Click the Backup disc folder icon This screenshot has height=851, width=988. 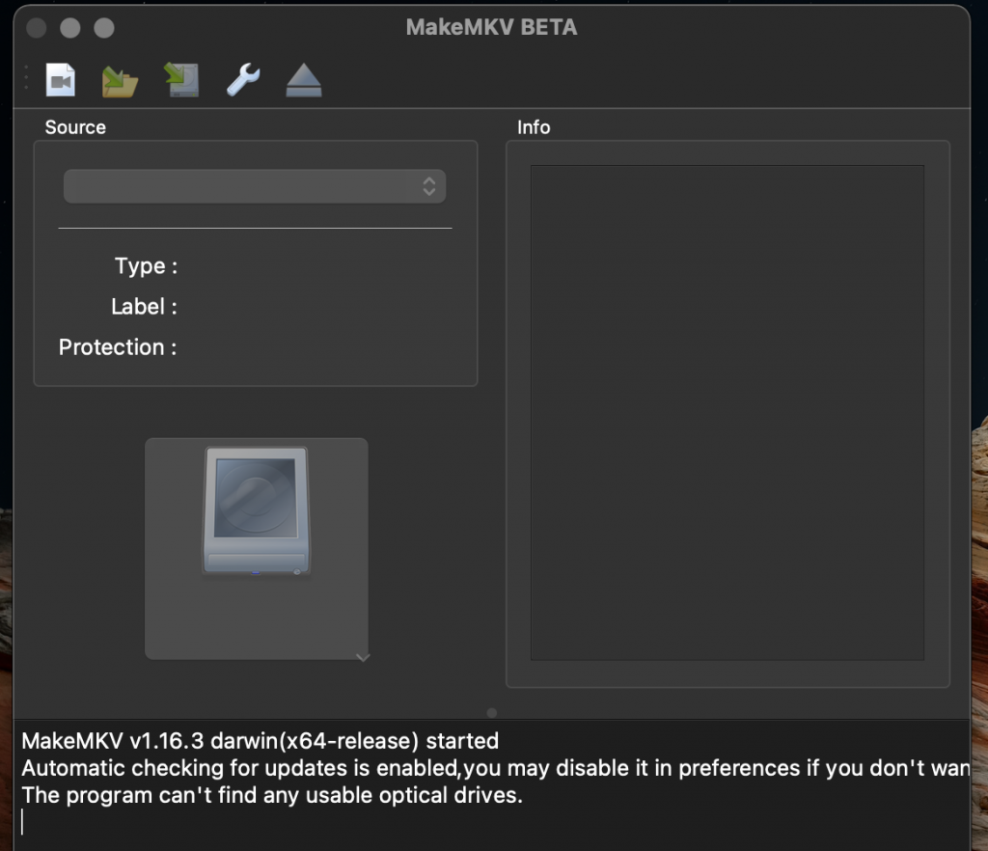click(120, 81)
